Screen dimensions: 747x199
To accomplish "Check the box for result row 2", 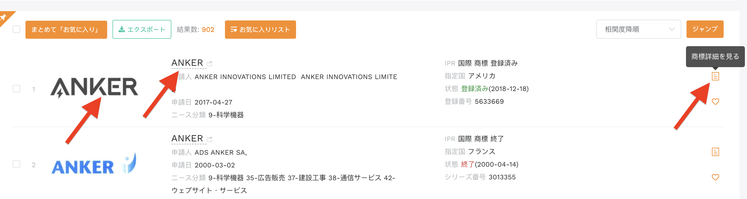I will coord(16,164).
